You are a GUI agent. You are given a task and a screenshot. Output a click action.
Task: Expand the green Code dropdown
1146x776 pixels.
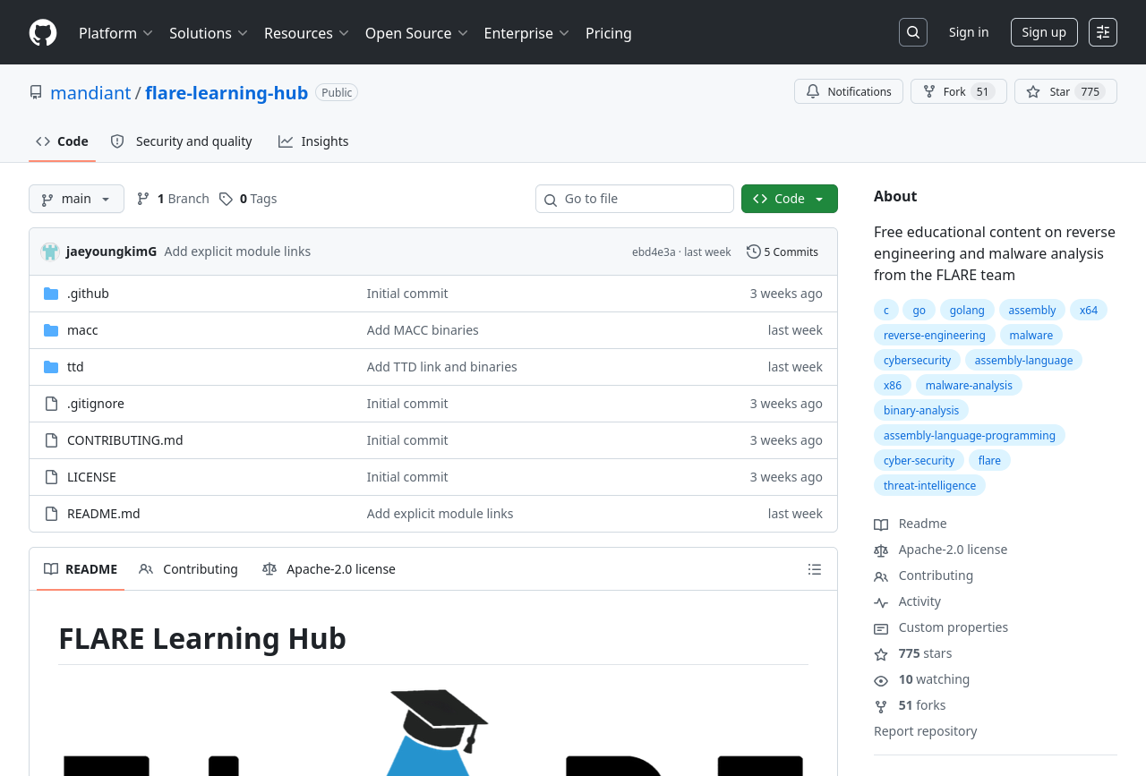coord(789,199)
